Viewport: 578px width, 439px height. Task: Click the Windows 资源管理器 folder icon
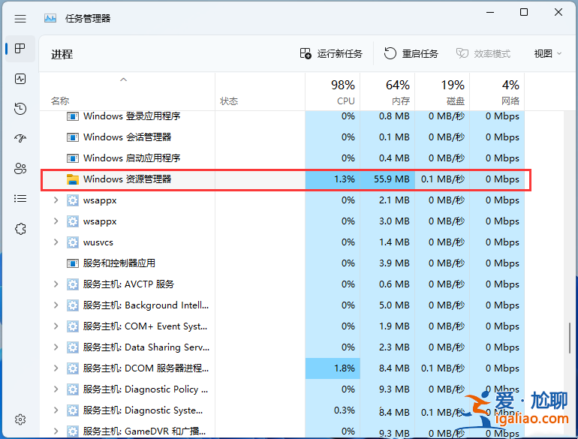pyautogui.click(x=73, y=179)
